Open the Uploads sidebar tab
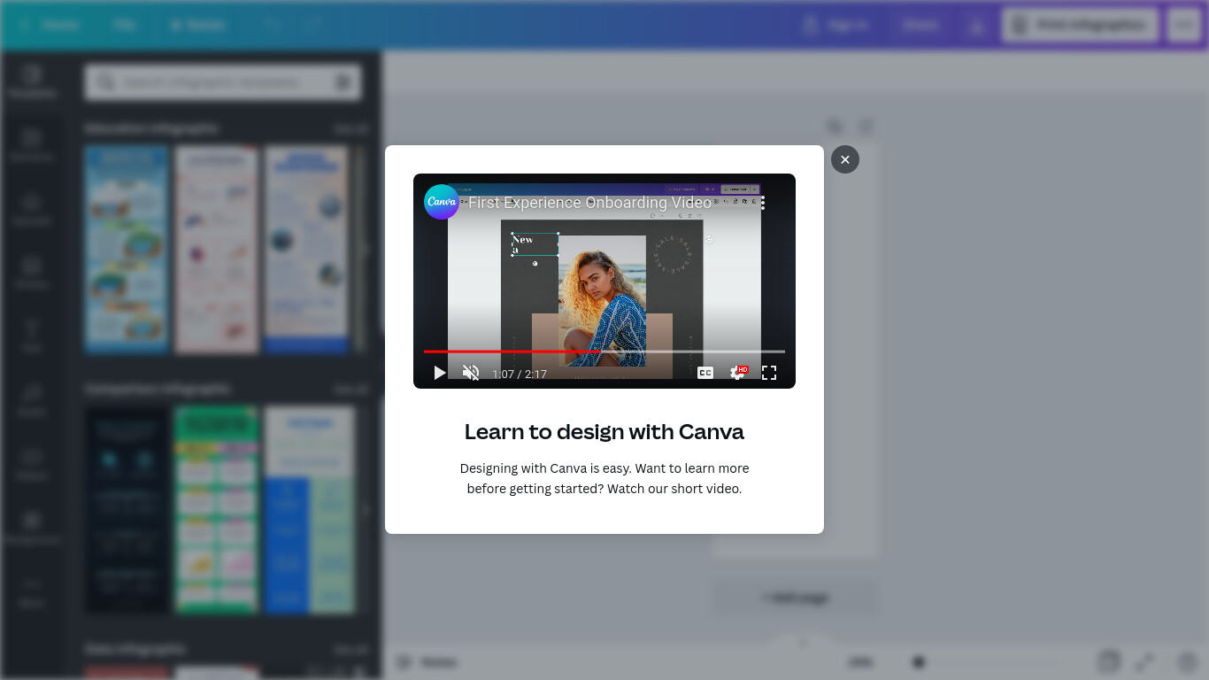Viewport: 1209px width, 680px height. click(x=32, y=209)
